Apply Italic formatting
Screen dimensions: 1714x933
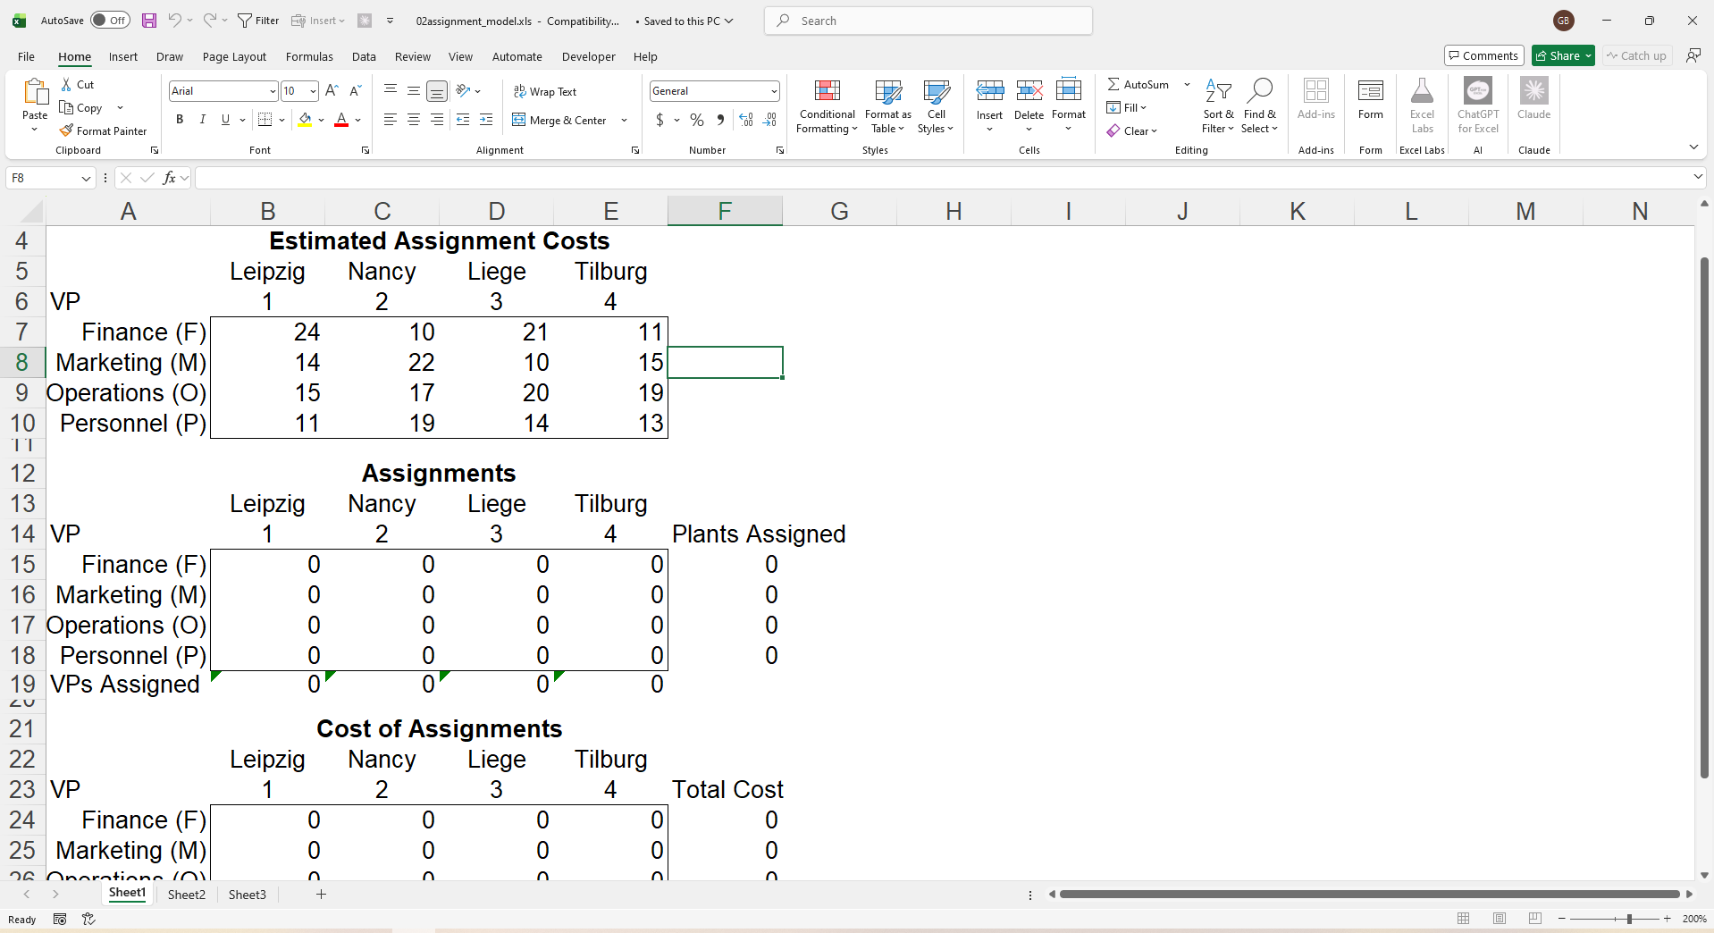[203, 119]
